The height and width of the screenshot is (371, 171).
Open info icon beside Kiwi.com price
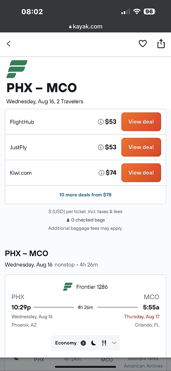[101, 173]
